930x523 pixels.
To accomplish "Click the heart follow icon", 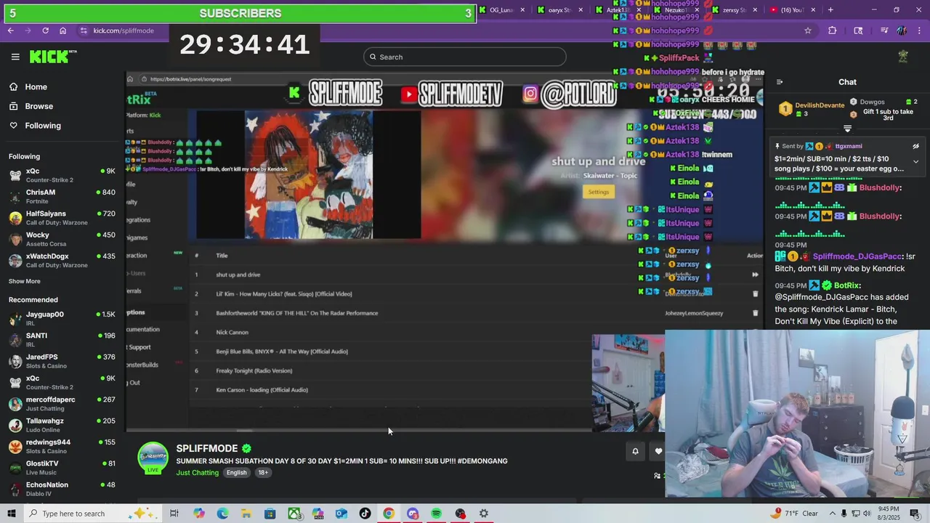I will coord(658,451).
